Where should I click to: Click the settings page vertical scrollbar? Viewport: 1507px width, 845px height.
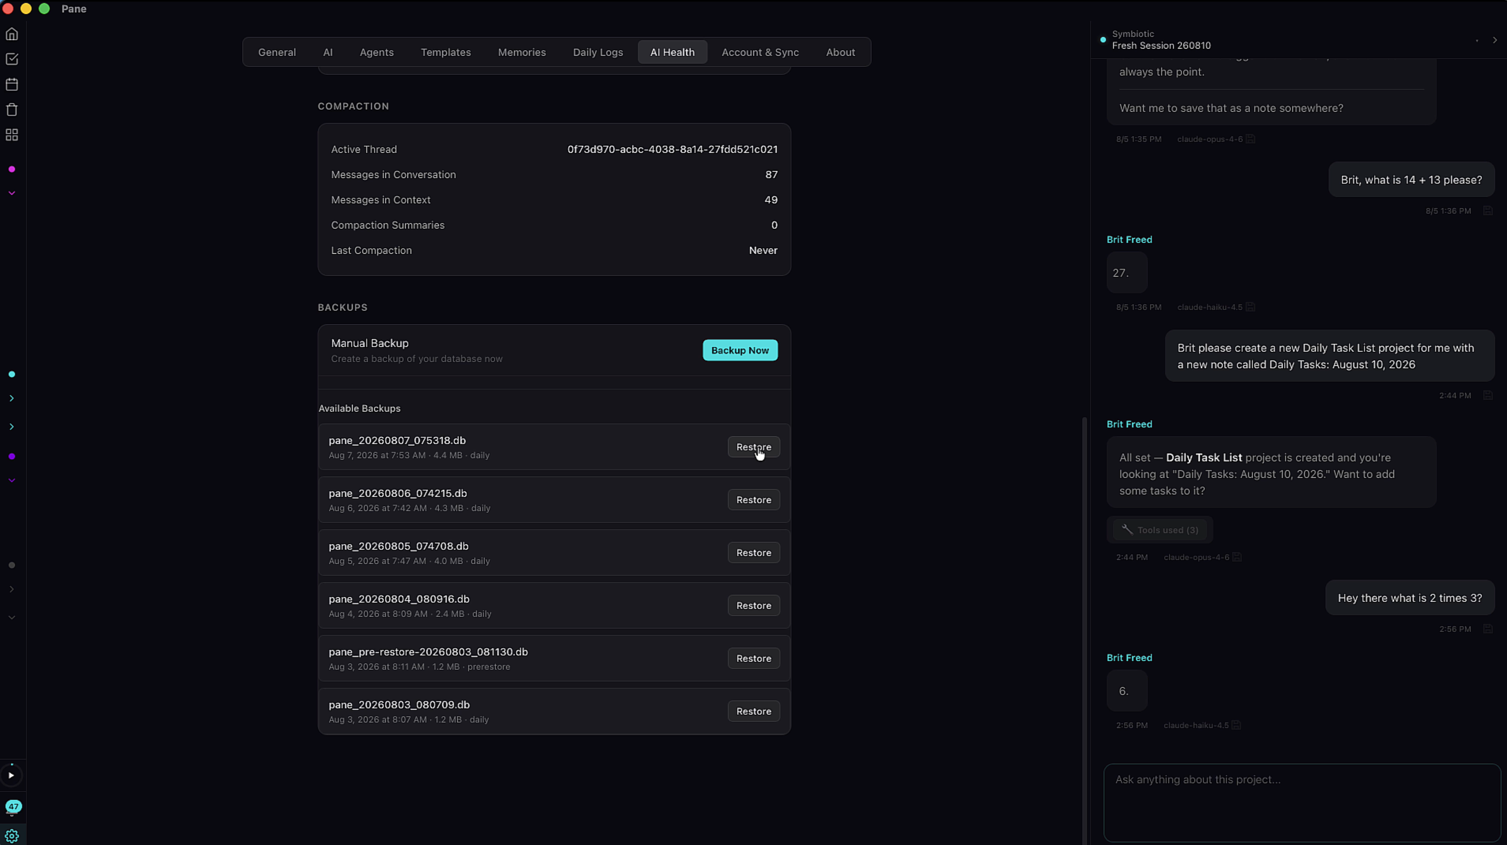[x=1084, y=630]
